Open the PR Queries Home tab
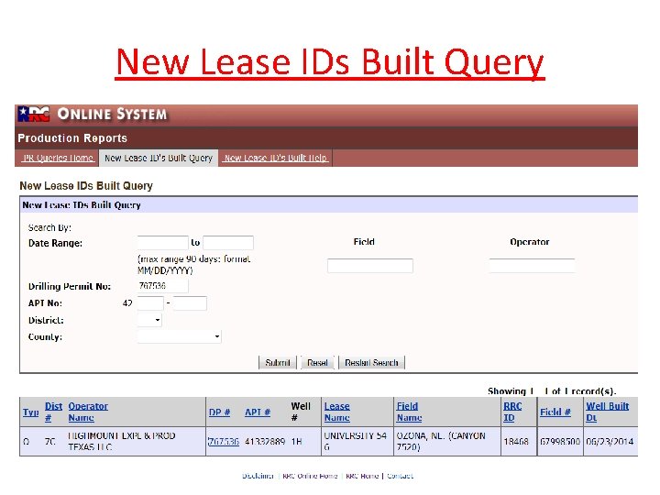The width and height of the screenshot is (660, 495). (x=58, y=159)
